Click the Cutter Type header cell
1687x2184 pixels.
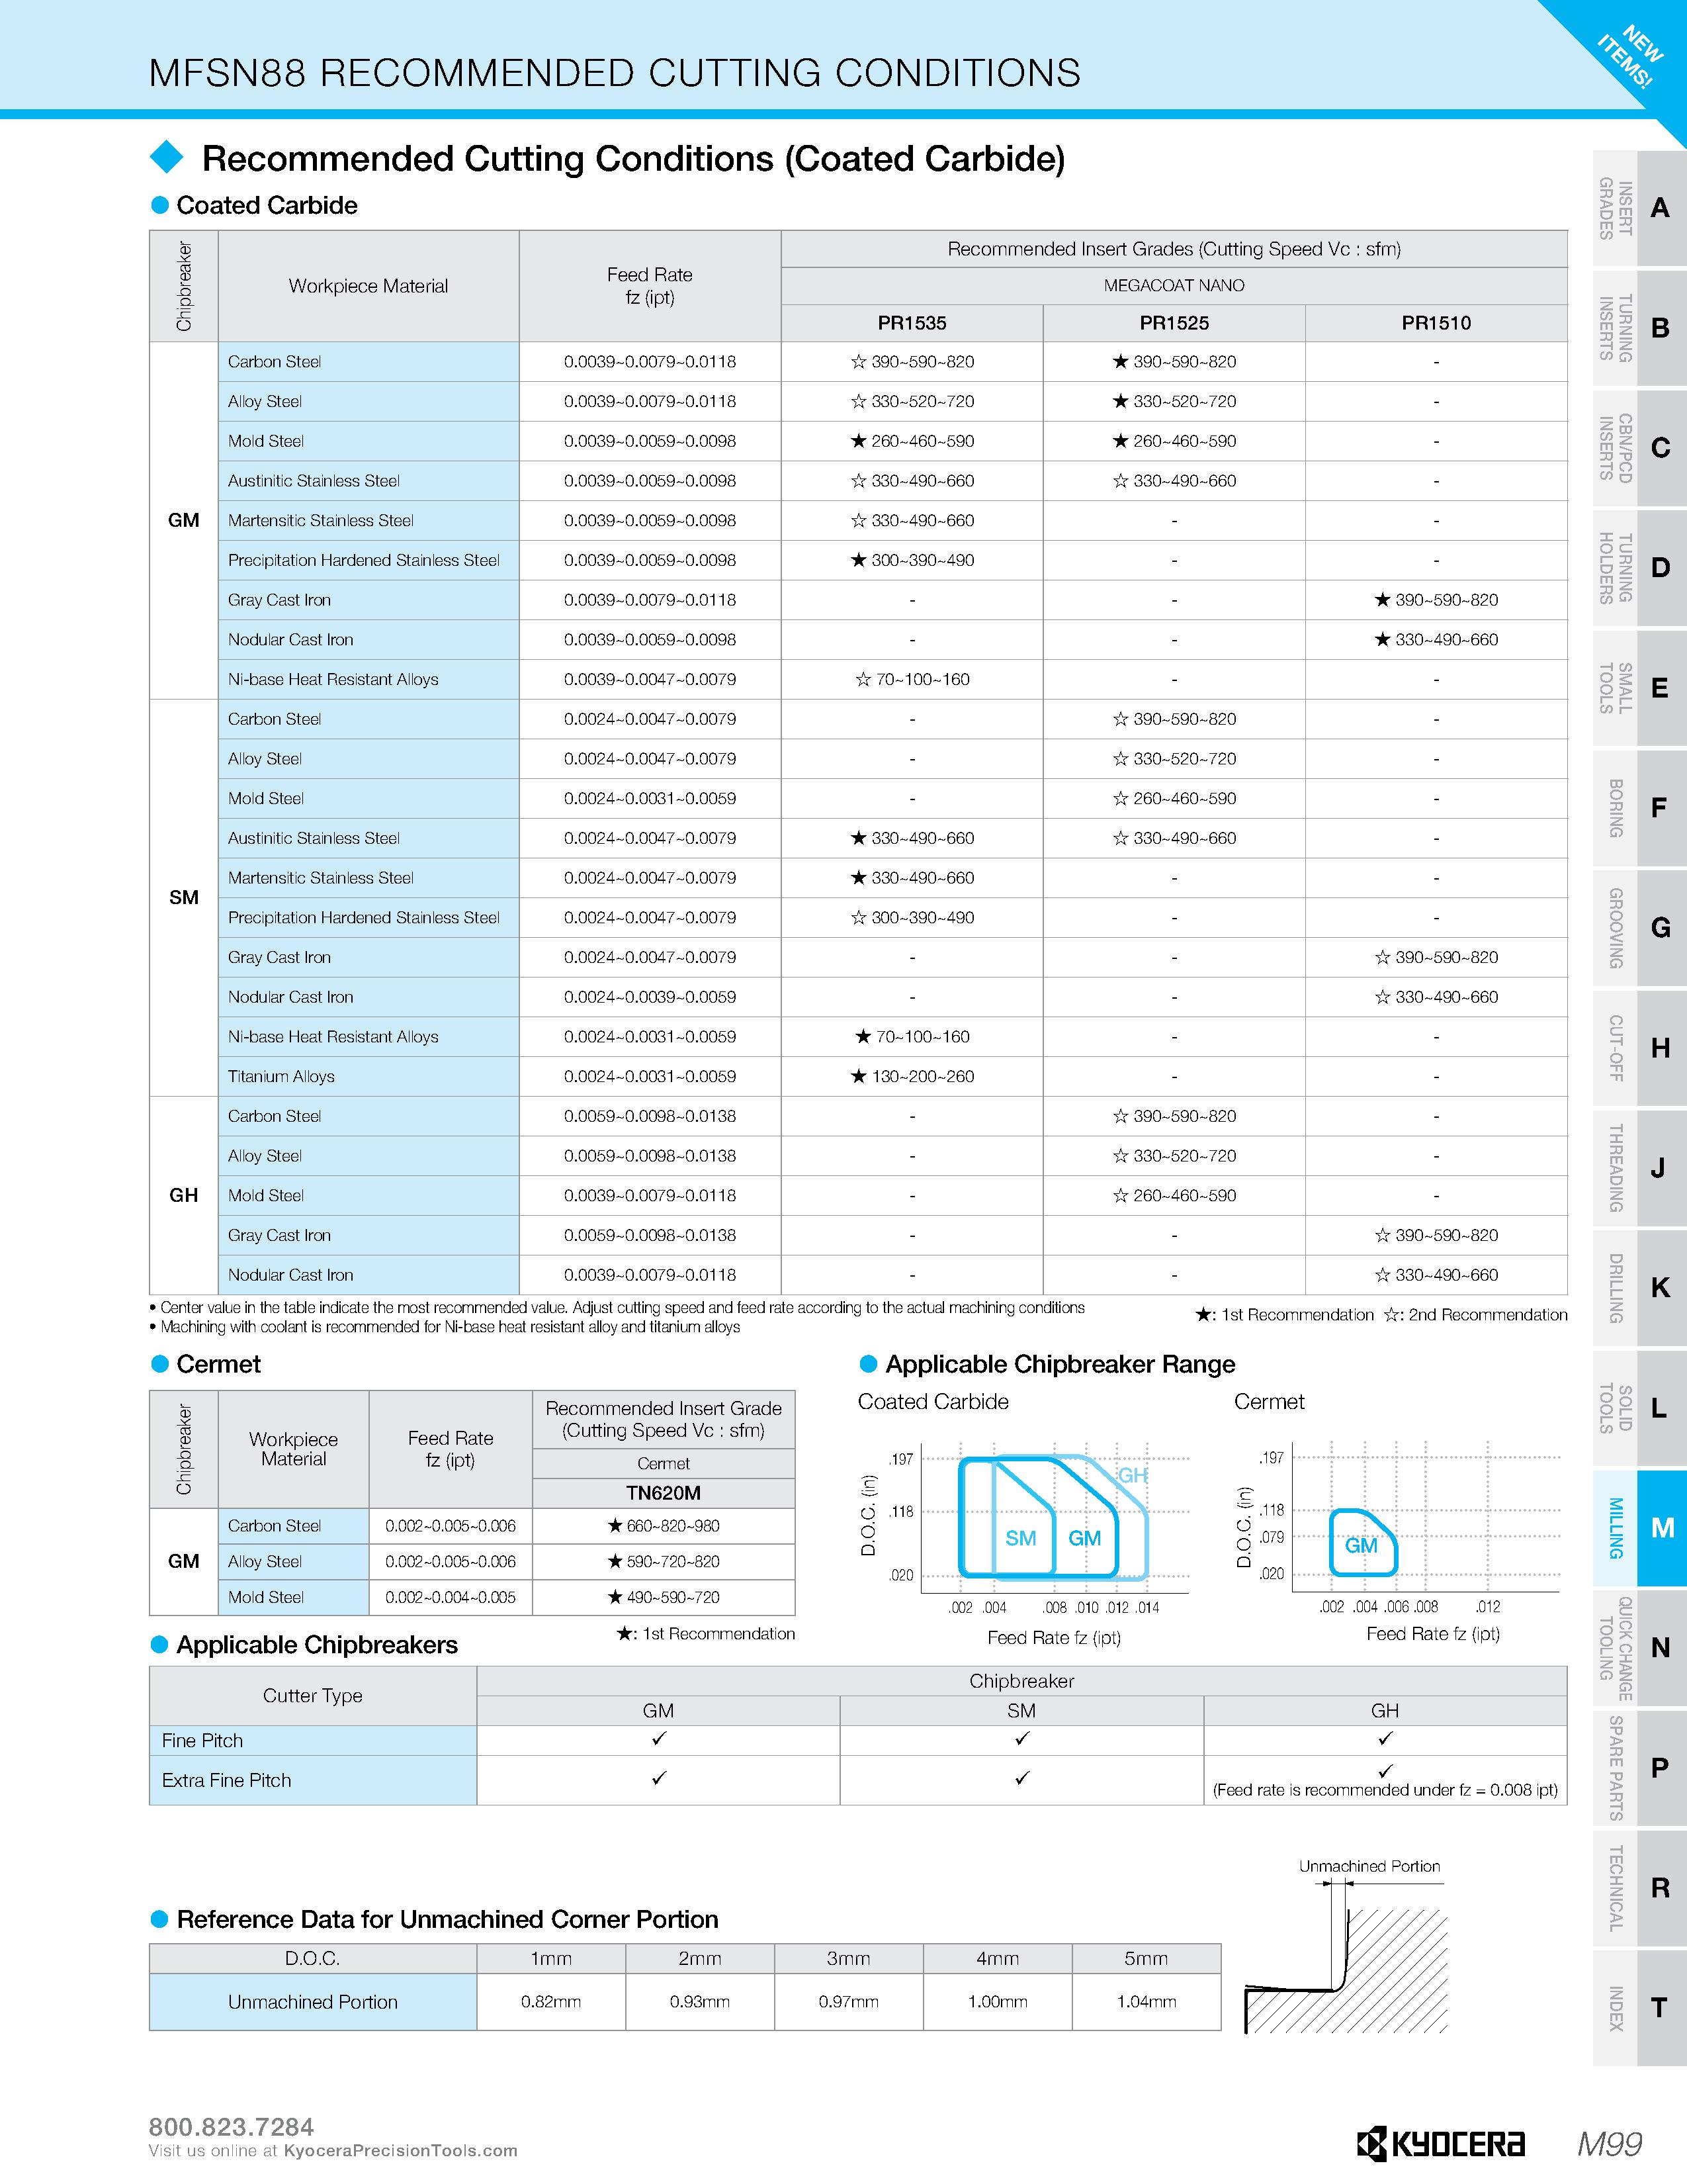(313, 1696)
